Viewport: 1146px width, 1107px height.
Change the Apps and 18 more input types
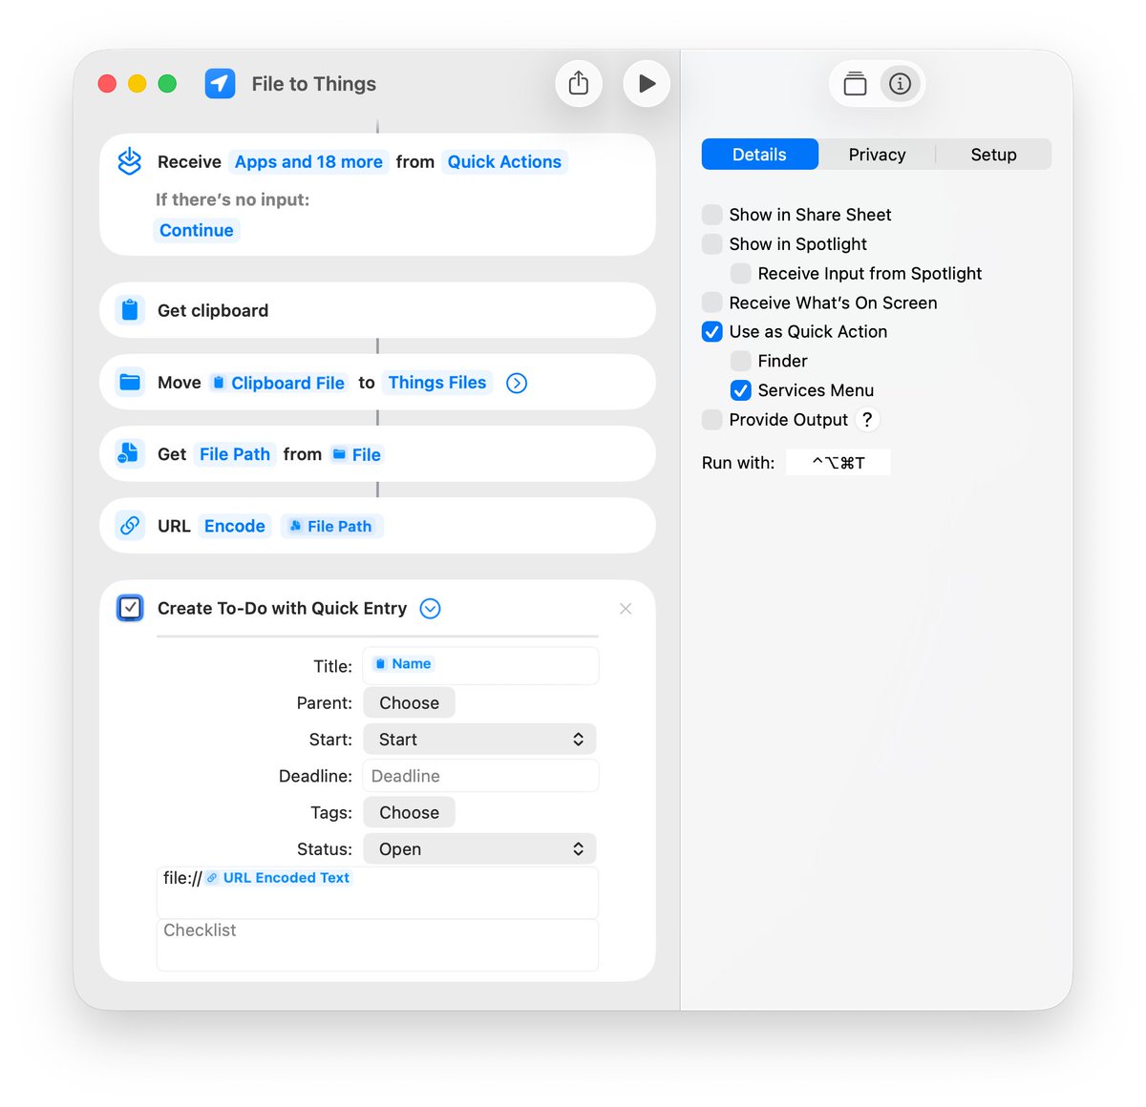tap(308, 162)
